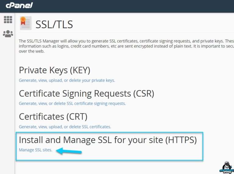Open the private keys management link
The image size is (234, 174).
pos(67,80)
